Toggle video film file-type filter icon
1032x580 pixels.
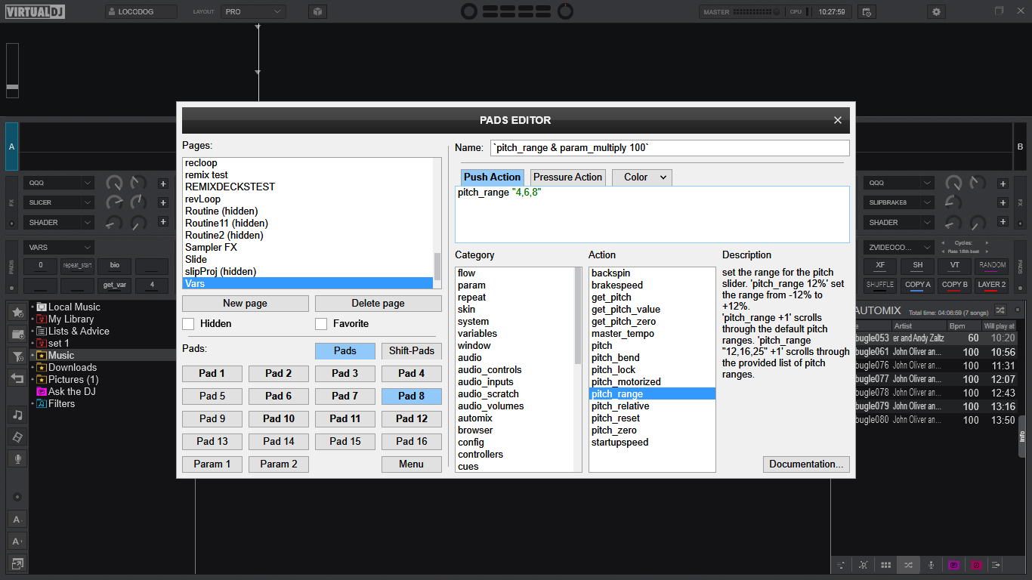click(x=17, y=437)
